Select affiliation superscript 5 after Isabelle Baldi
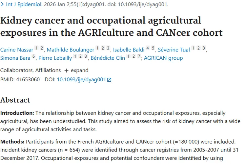The height and width of the screenshot is (164, 246). [x=153, y=49]
